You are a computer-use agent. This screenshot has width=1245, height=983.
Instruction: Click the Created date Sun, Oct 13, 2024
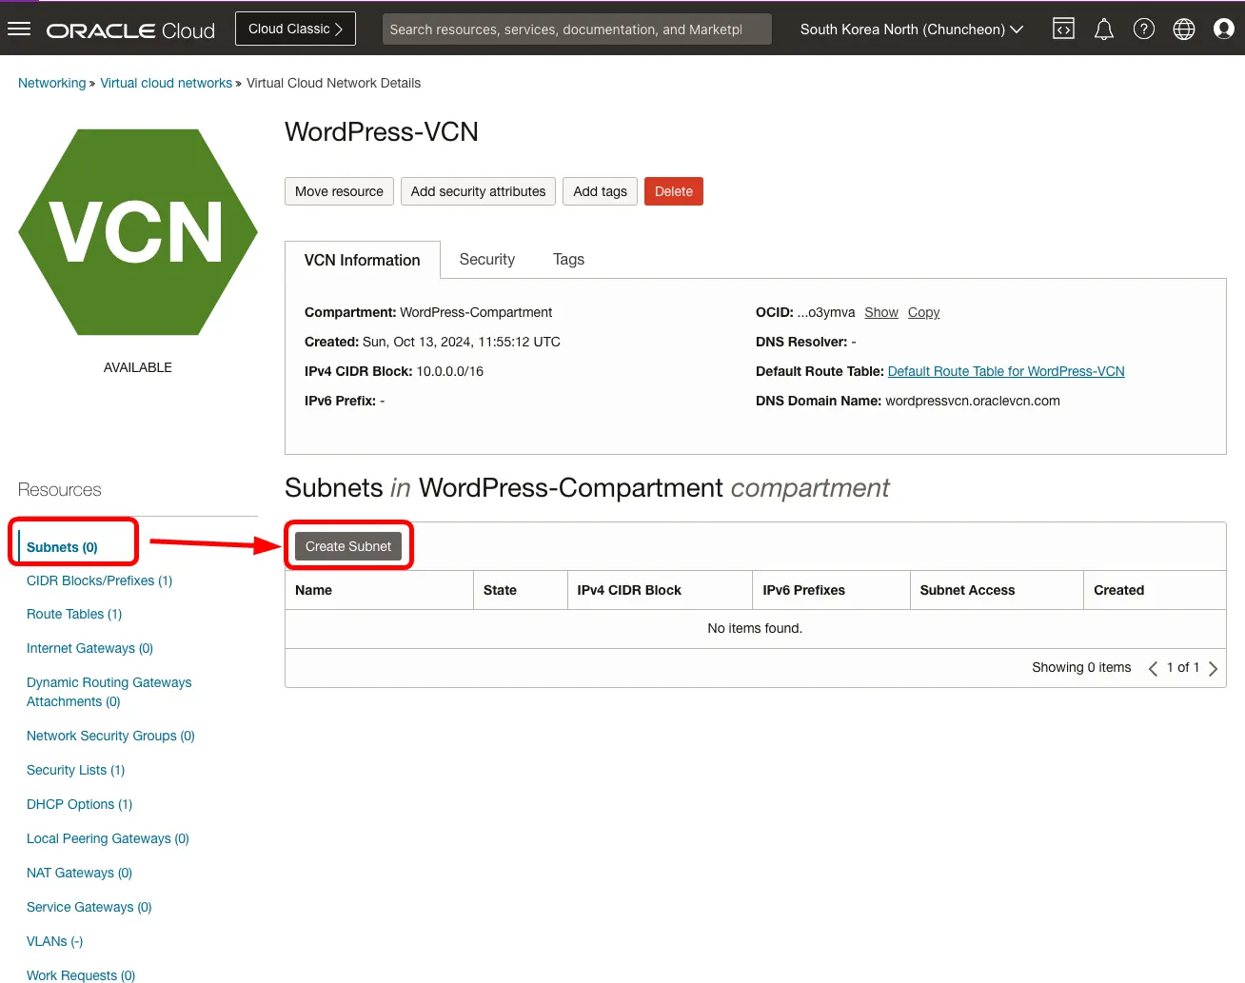click(462, 342)
